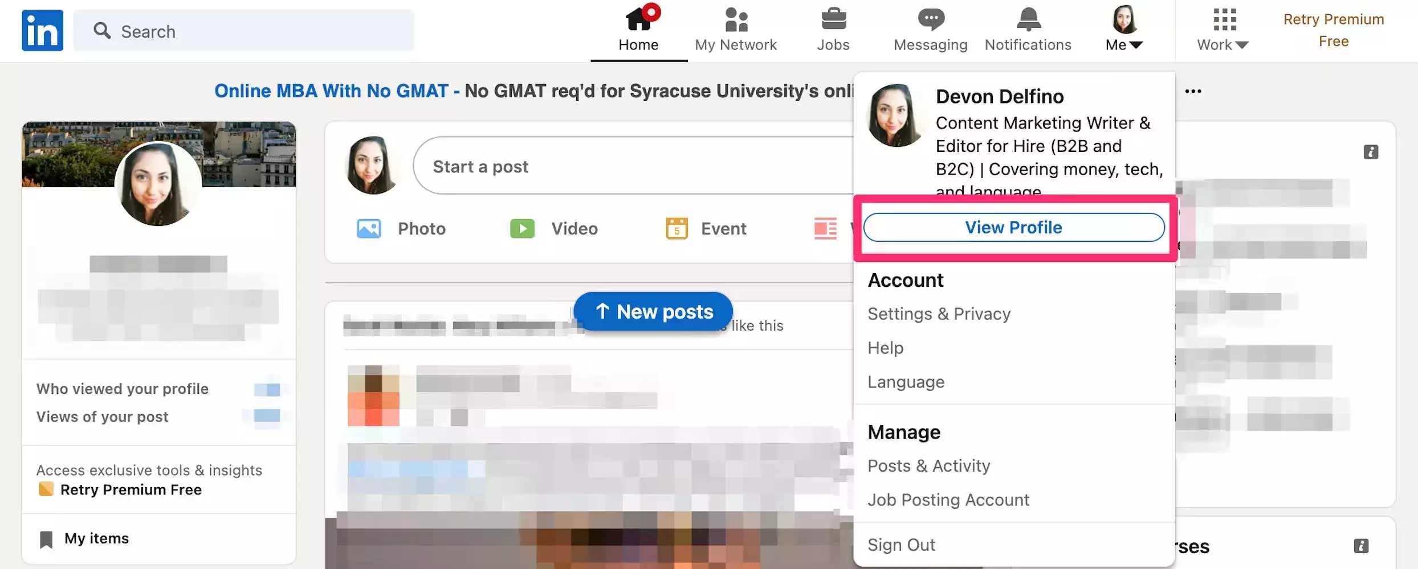Open Help from the Me menu
This screenshot has width=1418, height=569.
[x=885, y=348]
